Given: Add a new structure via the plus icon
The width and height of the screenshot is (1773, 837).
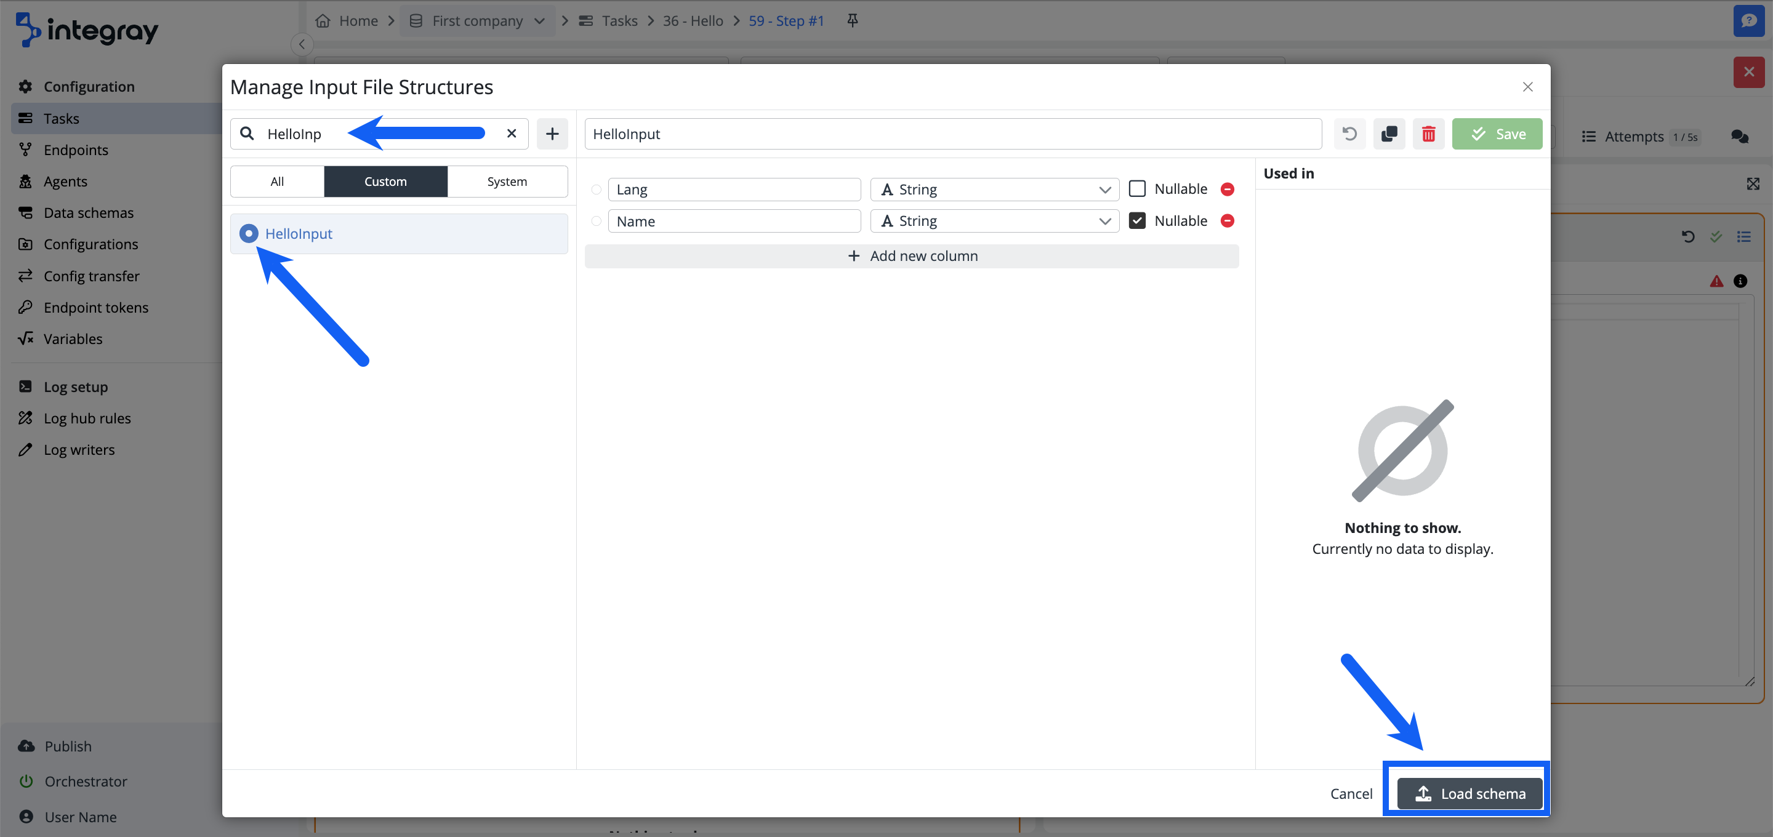Looking at the screenshot, I should pos(552,134).
